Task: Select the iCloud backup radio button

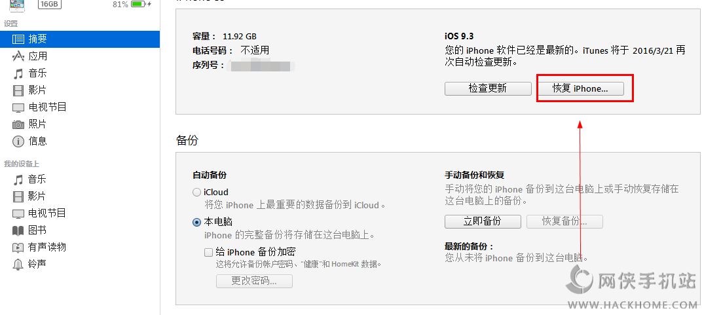Action: point(197,193)
